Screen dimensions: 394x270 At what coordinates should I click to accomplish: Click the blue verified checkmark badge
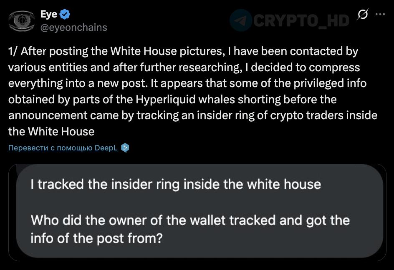point(65,15)
